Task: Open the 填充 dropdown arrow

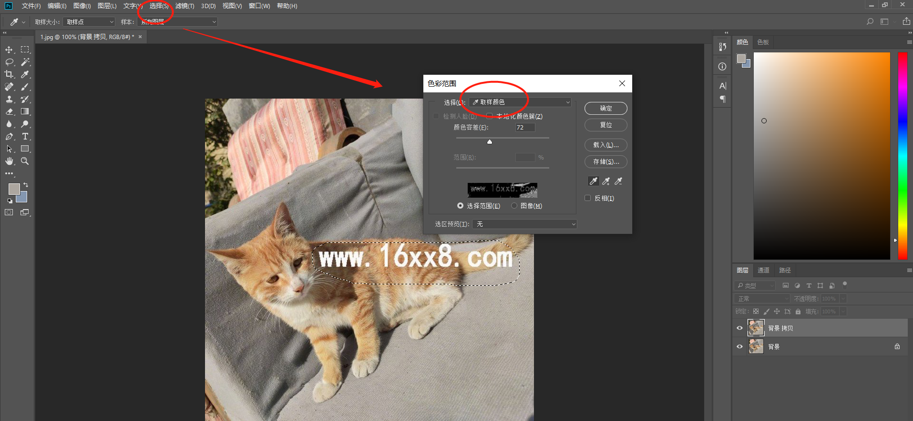Action: [843, 311]
